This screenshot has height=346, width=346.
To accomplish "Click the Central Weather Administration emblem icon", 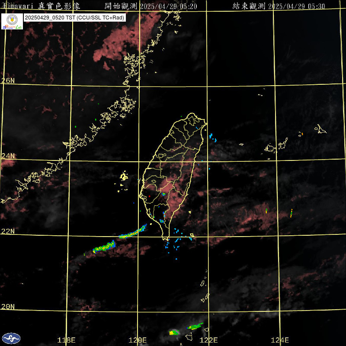I will (11, 338).
